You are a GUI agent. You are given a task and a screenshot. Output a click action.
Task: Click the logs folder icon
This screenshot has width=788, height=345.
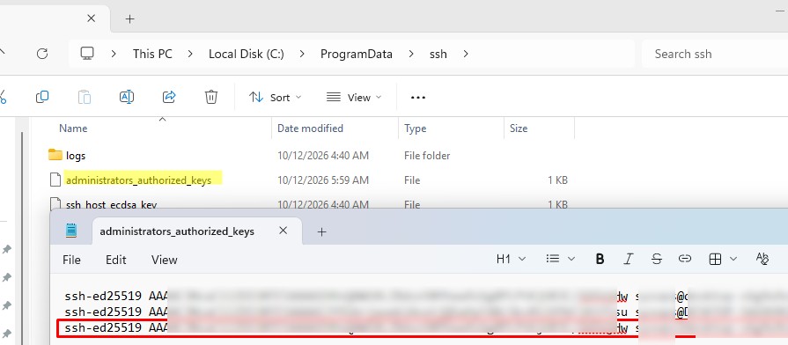[55, 155]
